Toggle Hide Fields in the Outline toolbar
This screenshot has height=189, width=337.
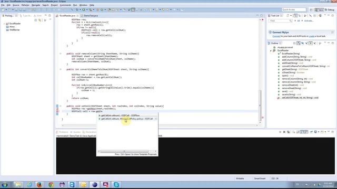coord(303,43)
